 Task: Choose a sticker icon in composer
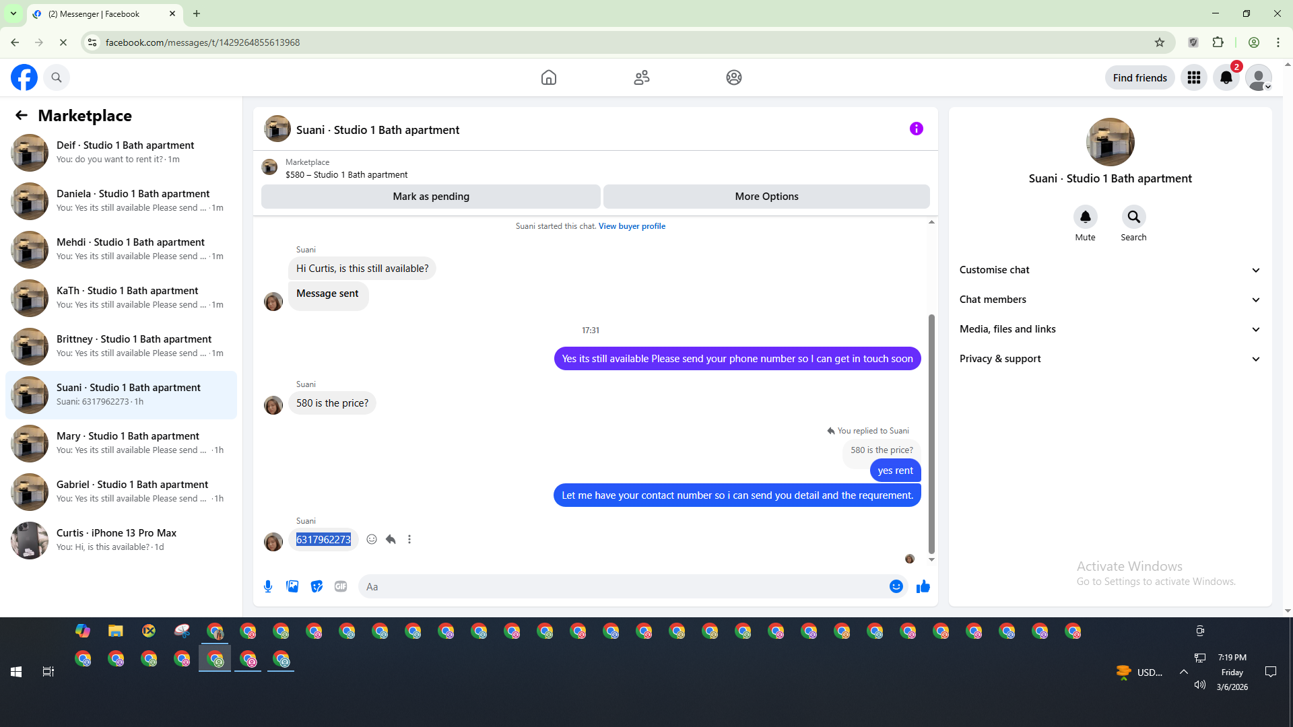click(317, 586)
